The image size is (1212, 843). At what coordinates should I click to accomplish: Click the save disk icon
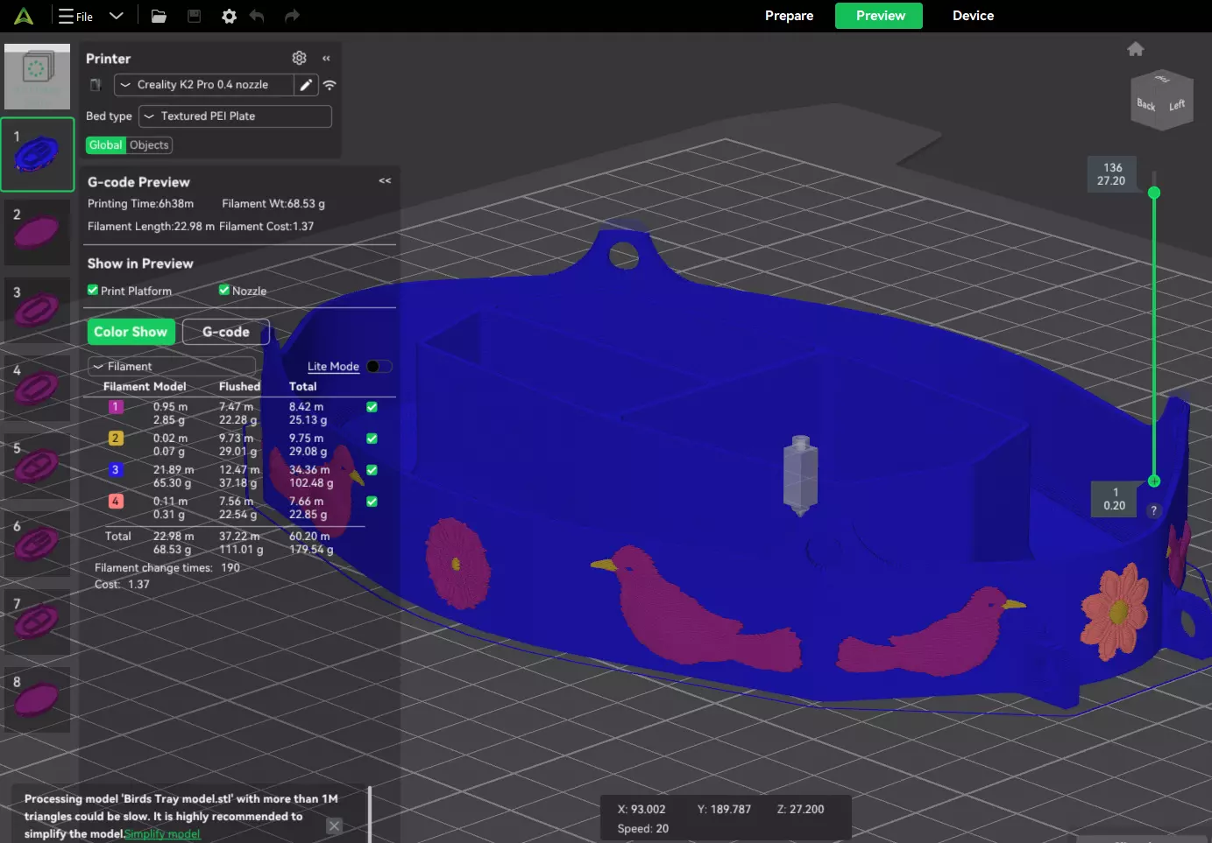tap(195, 16)
